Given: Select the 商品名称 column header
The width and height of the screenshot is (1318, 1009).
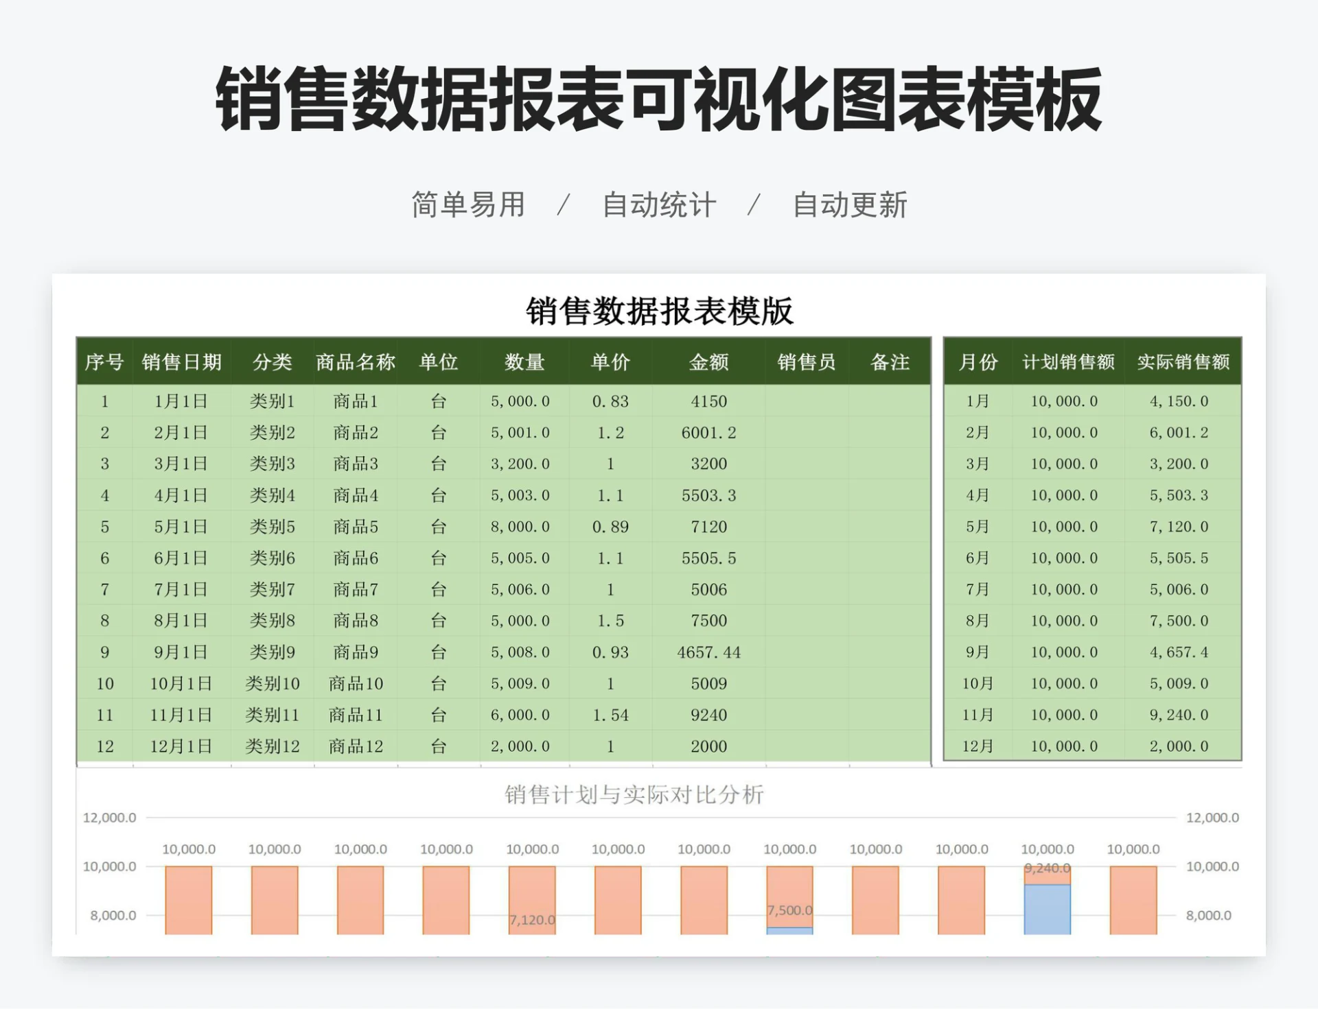Looking at the screenshot, I should pyautogui.click(x=355, y=363).
